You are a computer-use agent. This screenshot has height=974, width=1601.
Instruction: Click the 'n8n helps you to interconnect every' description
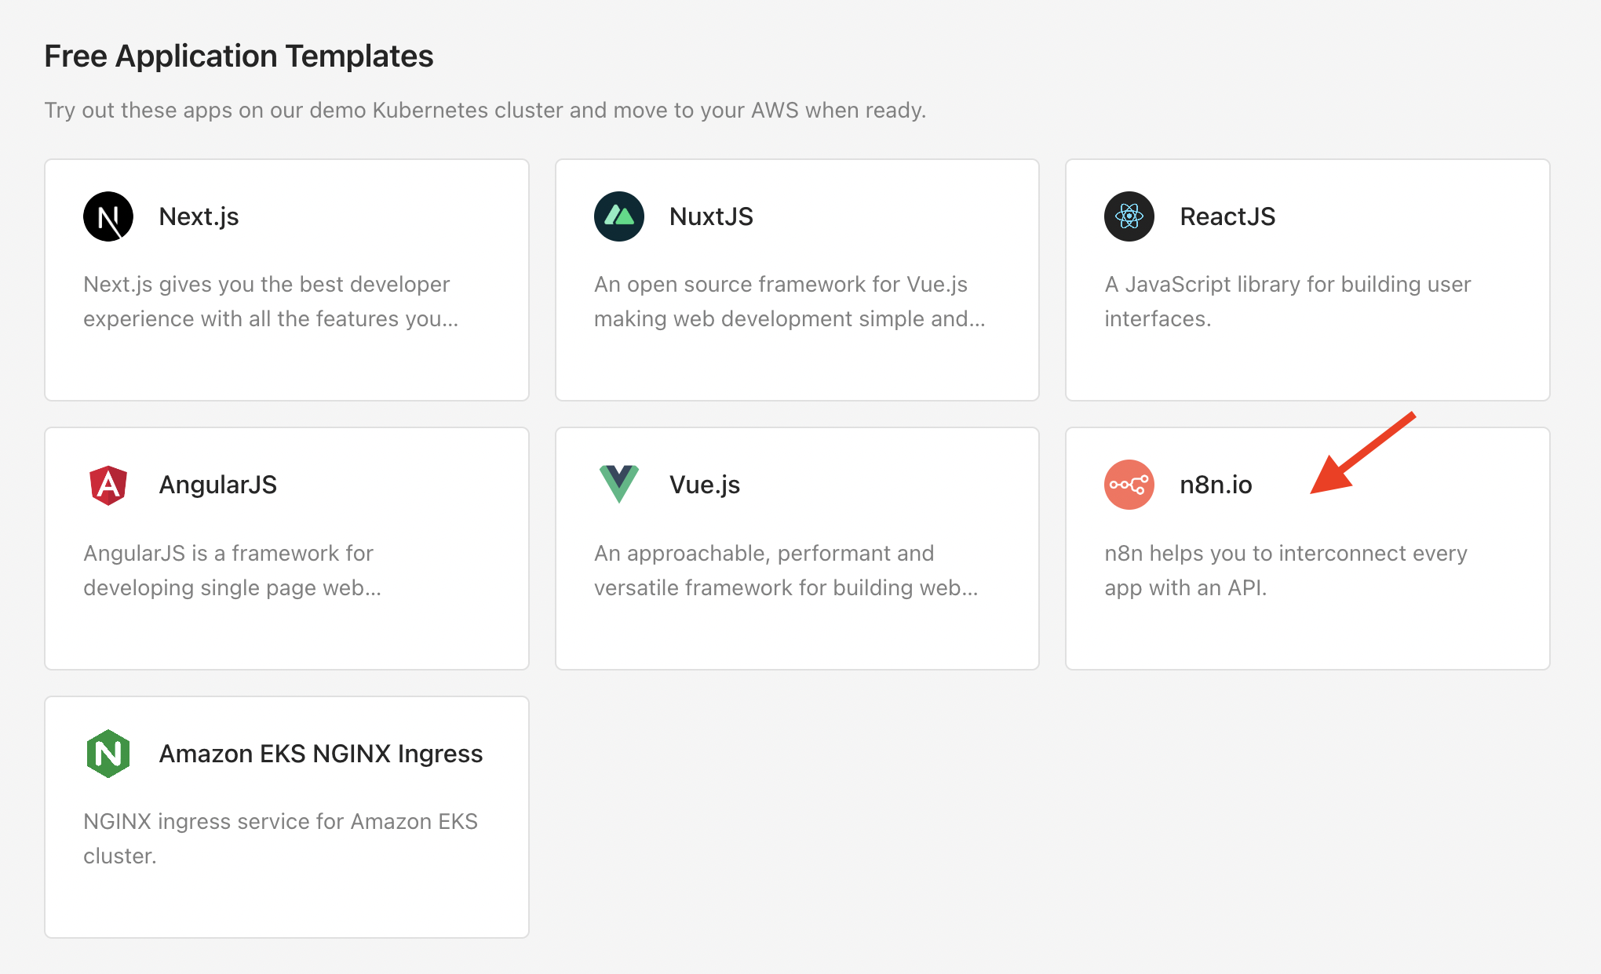click(x=1286, y=570)
